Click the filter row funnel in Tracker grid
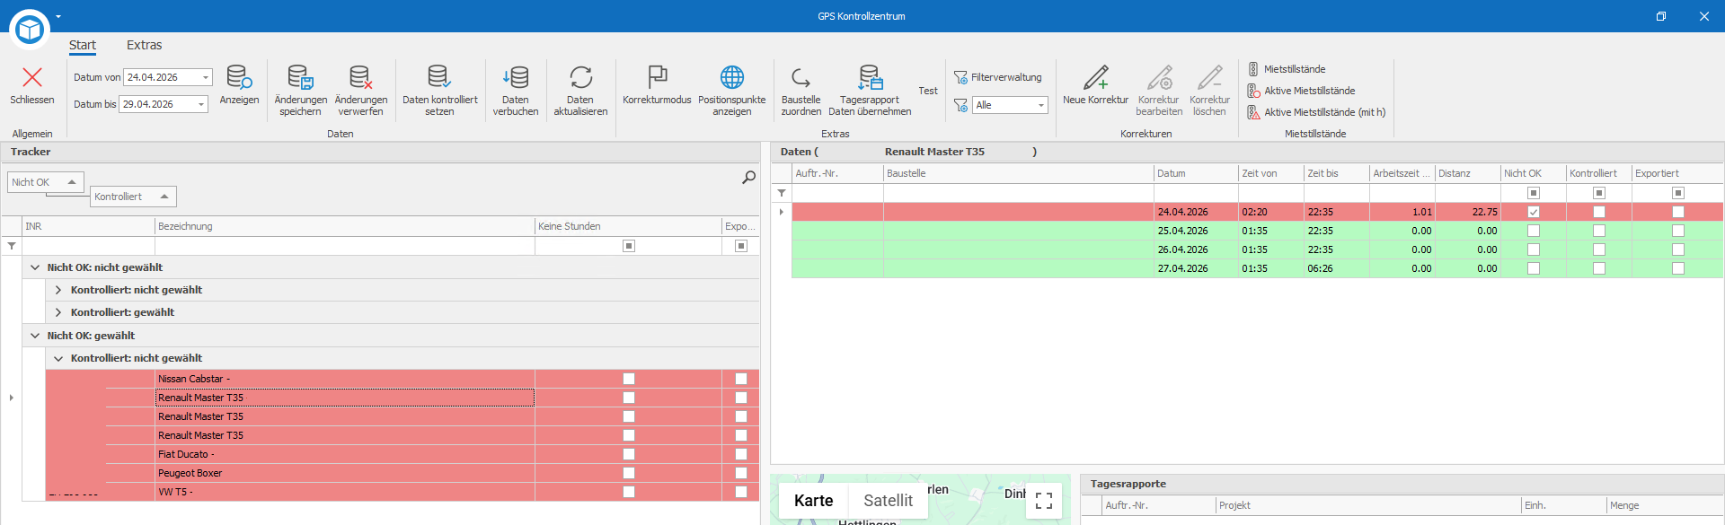 tap(12, 246)
